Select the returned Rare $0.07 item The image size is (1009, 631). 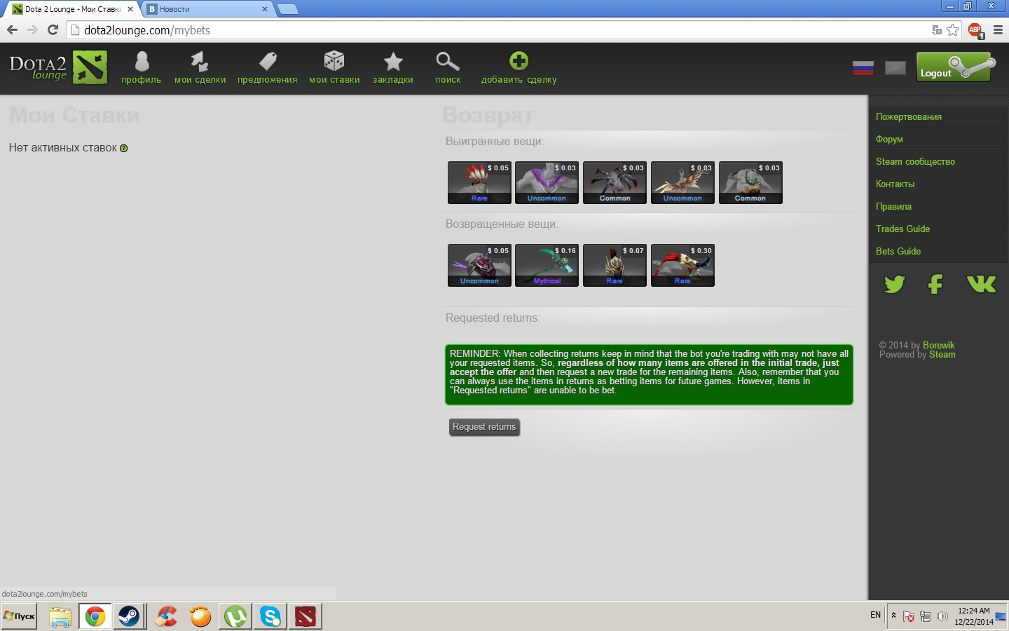(615, 265)
